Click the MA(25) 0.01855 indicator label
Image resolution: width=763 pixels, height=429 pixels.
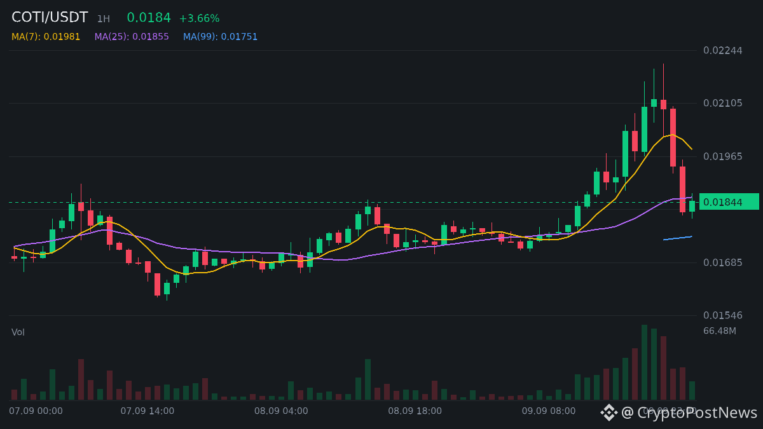pos(132,37)
